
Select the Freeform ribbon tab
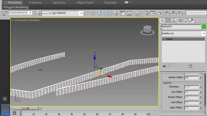point(35,3)
